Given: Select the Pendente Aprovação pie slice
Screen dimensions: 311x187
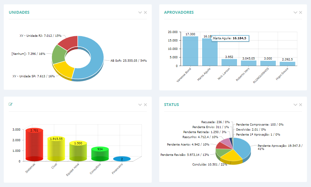Looking at the screenshot, I should (x=242, y=146).
